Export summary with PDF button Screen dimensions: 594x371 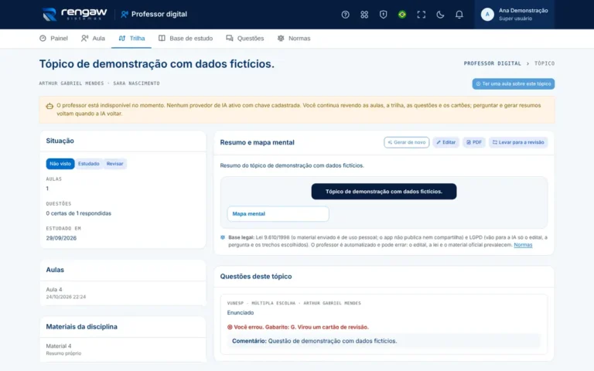[x=474, y=142]
